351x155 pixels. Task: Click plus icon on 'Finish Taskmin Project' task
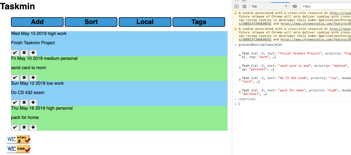33,53
